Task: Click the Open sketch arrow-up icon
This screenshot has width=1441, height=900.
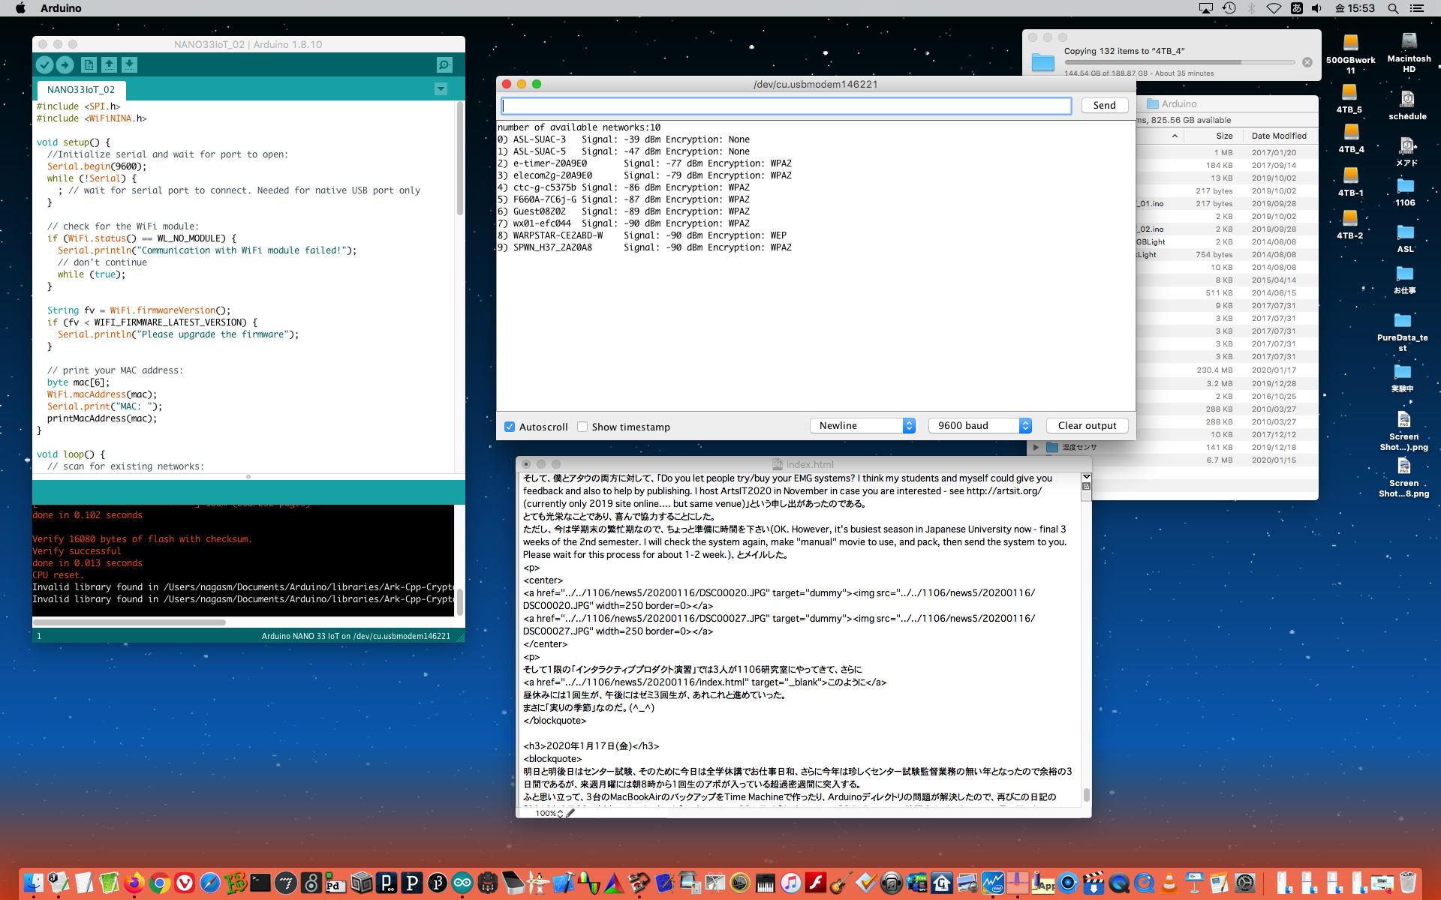Action: 109,65
